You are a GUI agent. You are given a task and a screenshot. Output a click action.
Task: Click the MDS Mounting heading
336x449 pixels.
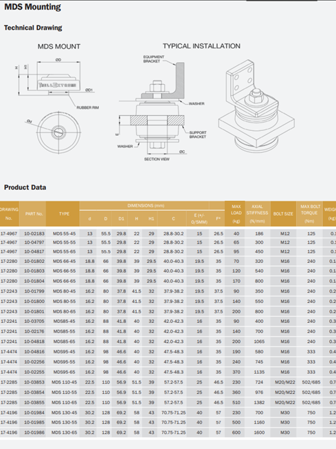pyautogui.click(x=32, y=7)
